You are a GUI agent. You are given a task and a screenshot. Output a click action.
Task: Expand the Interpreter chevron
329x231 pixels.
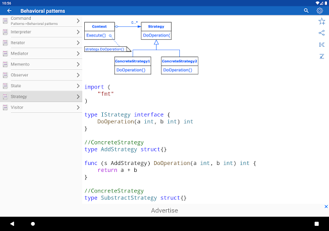tap(78, 32)
